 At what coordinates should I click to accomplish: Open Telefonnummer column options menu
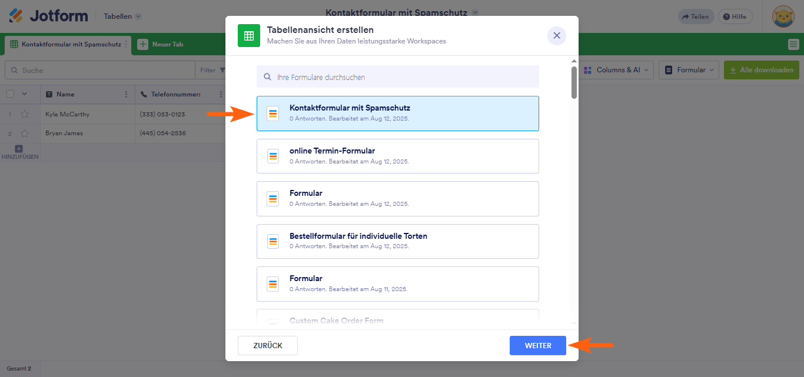[221, 94]
